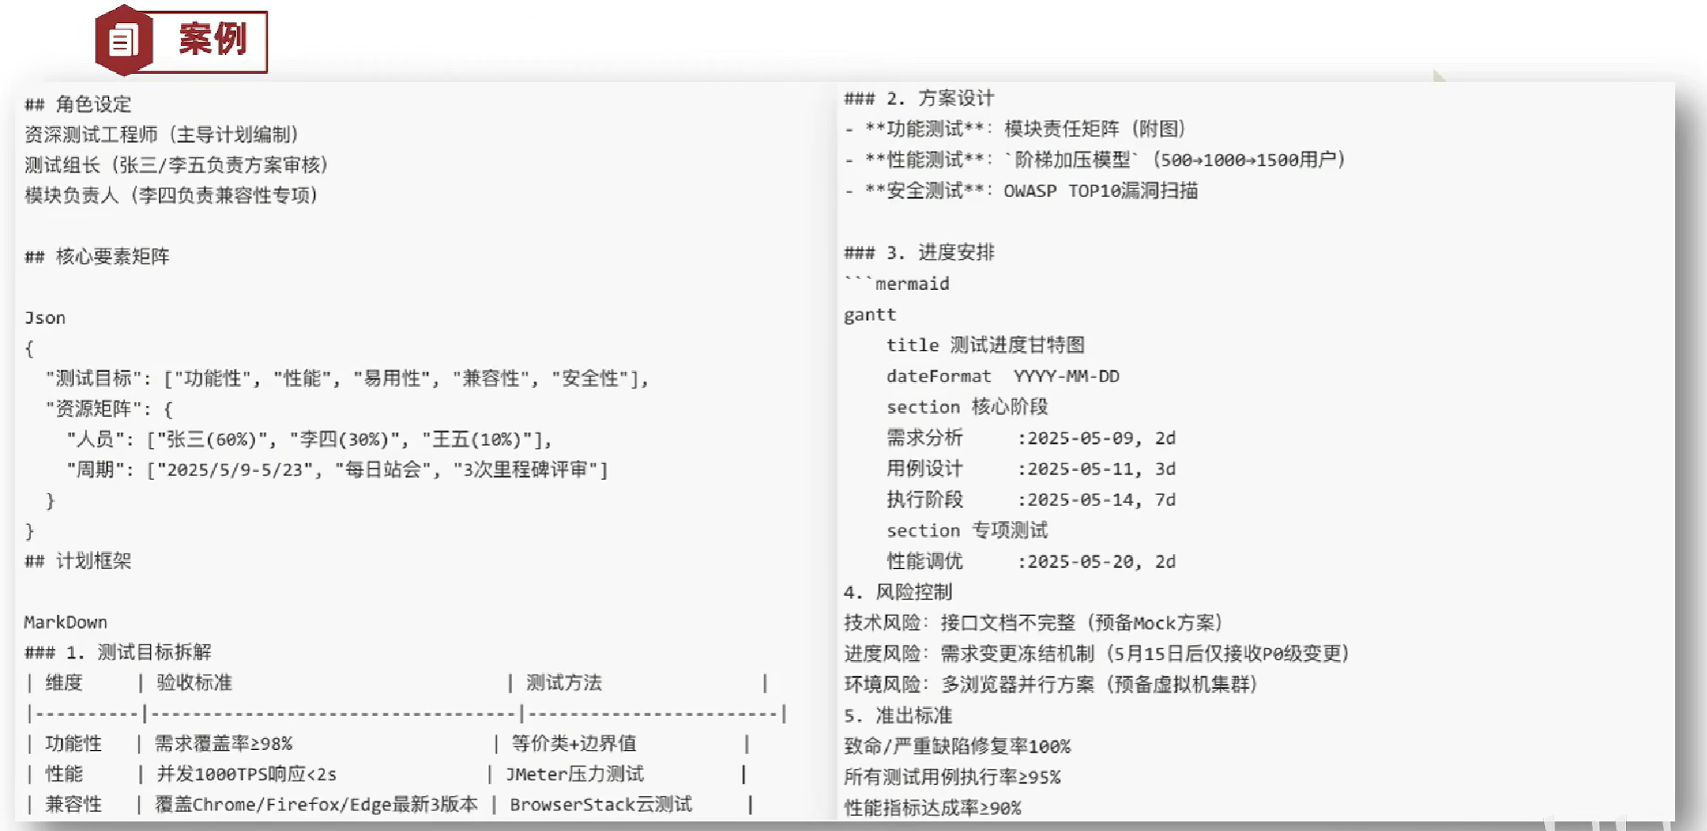The height and width of the screenshot is (831, 1707).
Task: Select the "覆盖Chrome/Firefox/Edge最新3版本" cell
Action: (x=316, y=805)
